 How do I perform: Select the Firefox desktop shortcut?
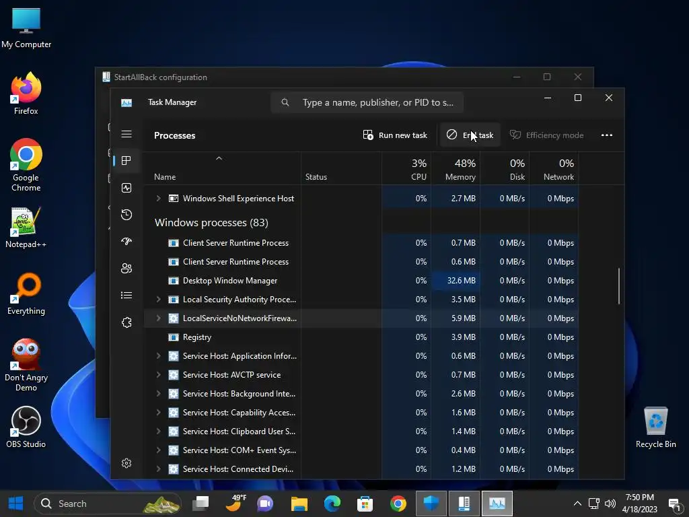(x=26, y=94)
